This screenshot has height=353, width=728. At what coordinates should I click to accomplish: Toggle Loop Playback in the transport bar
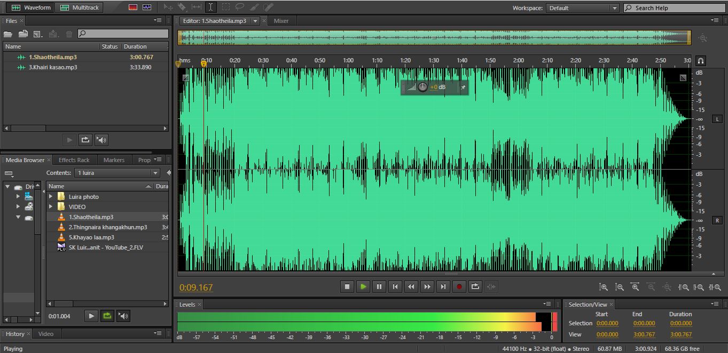[x=475, y=287]
